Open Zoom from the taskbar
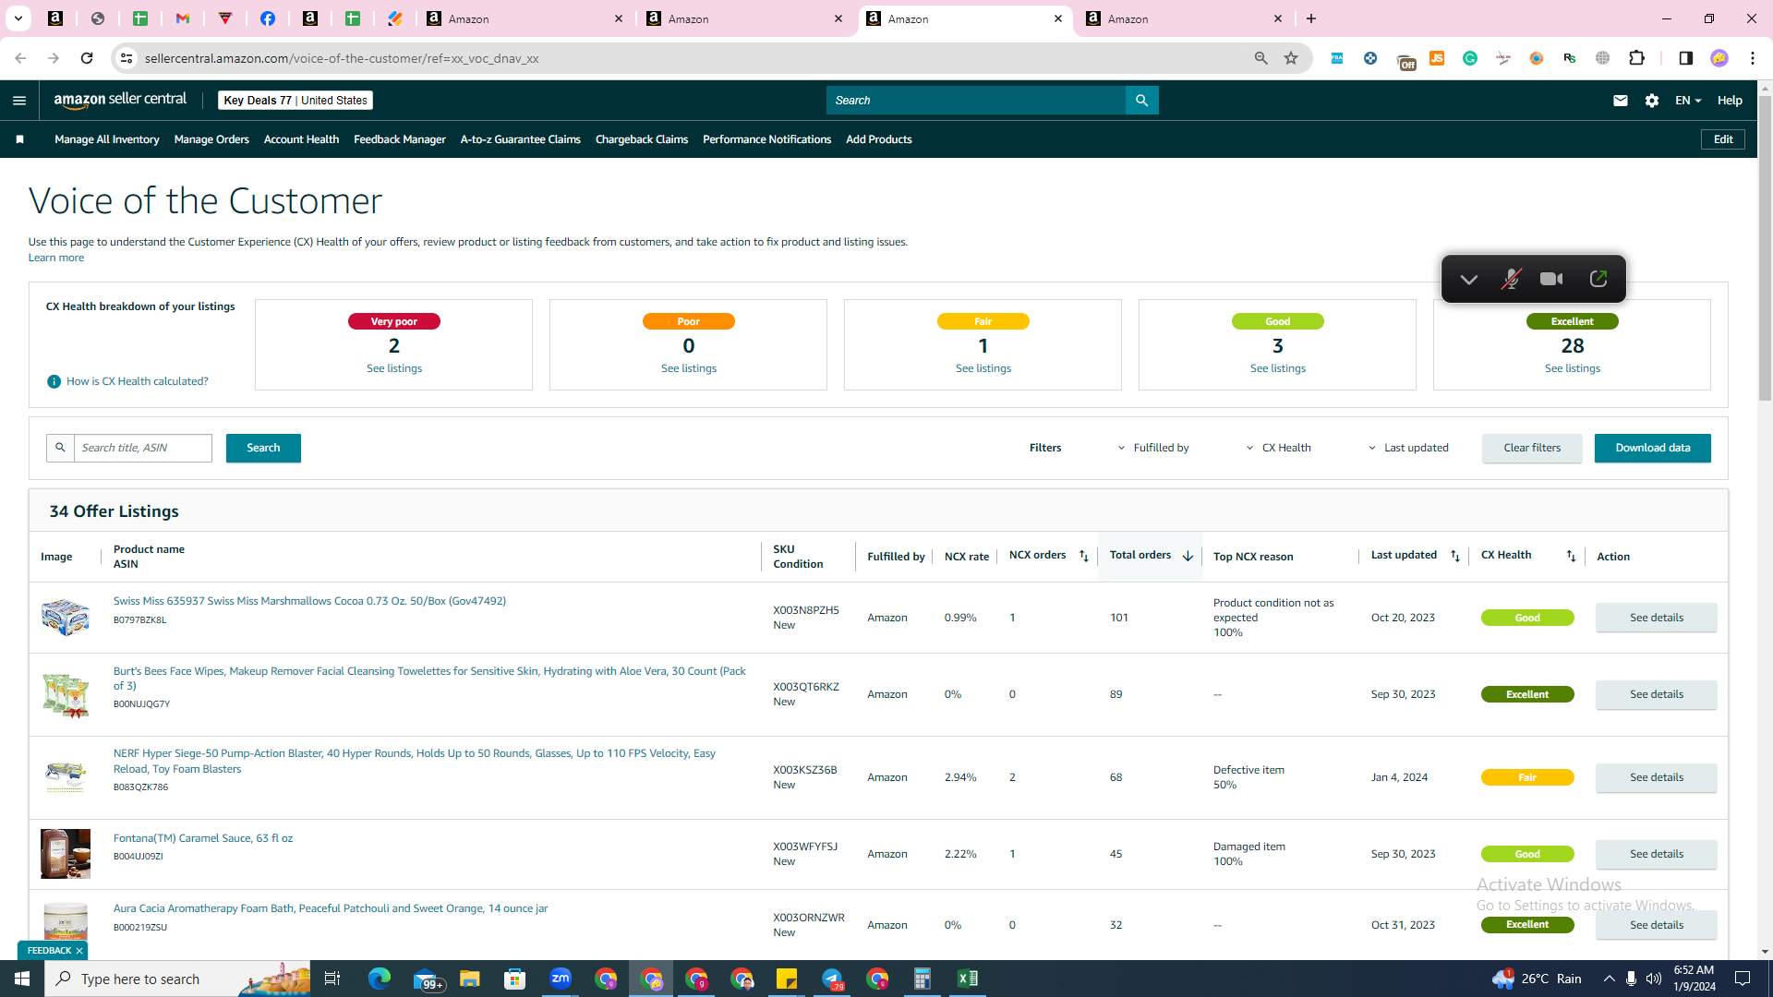 pos(561,979)
